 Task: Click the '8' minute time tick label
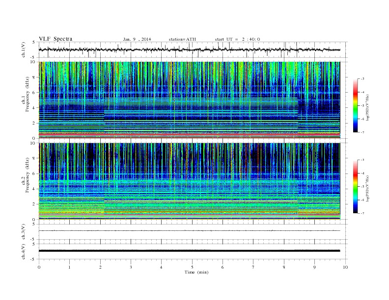click(284, 267)
